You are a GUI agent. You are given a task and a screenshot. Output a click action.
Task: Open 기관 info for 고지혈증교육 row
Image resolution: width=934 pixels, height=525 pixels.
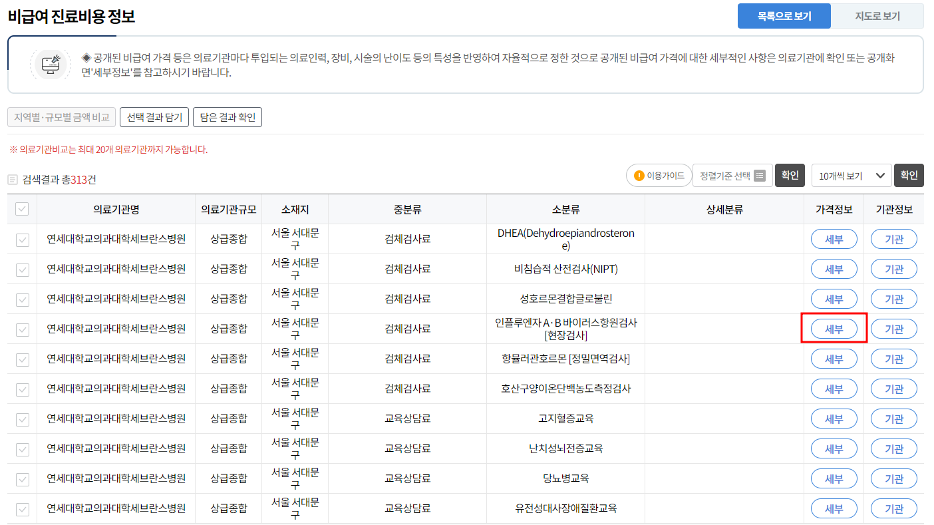click(894, 419)
